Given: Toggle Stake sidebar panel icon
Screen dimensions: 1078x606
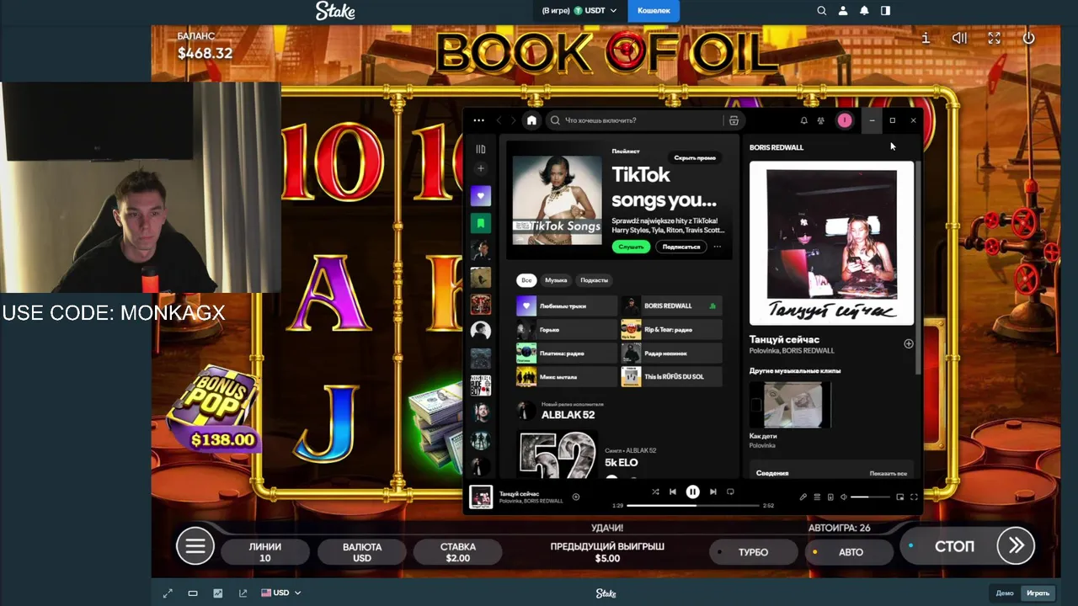Looking at the screenshot, I should click(x=885, y=11).
